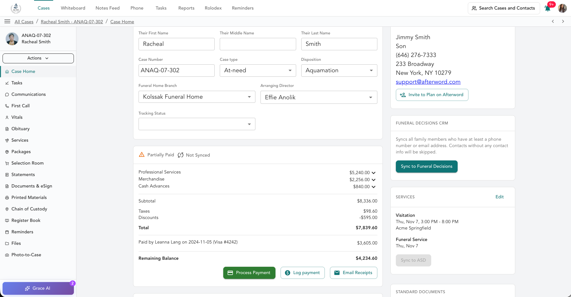Click the Case Number field
Image resolution: width=571 pixels, height=297 pixels.
(x=176, y=70)
